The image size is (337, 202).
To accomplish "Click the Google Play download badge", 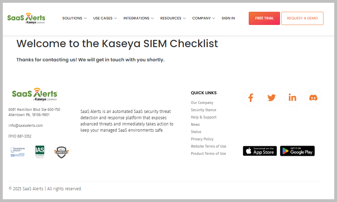I will 297,151.
